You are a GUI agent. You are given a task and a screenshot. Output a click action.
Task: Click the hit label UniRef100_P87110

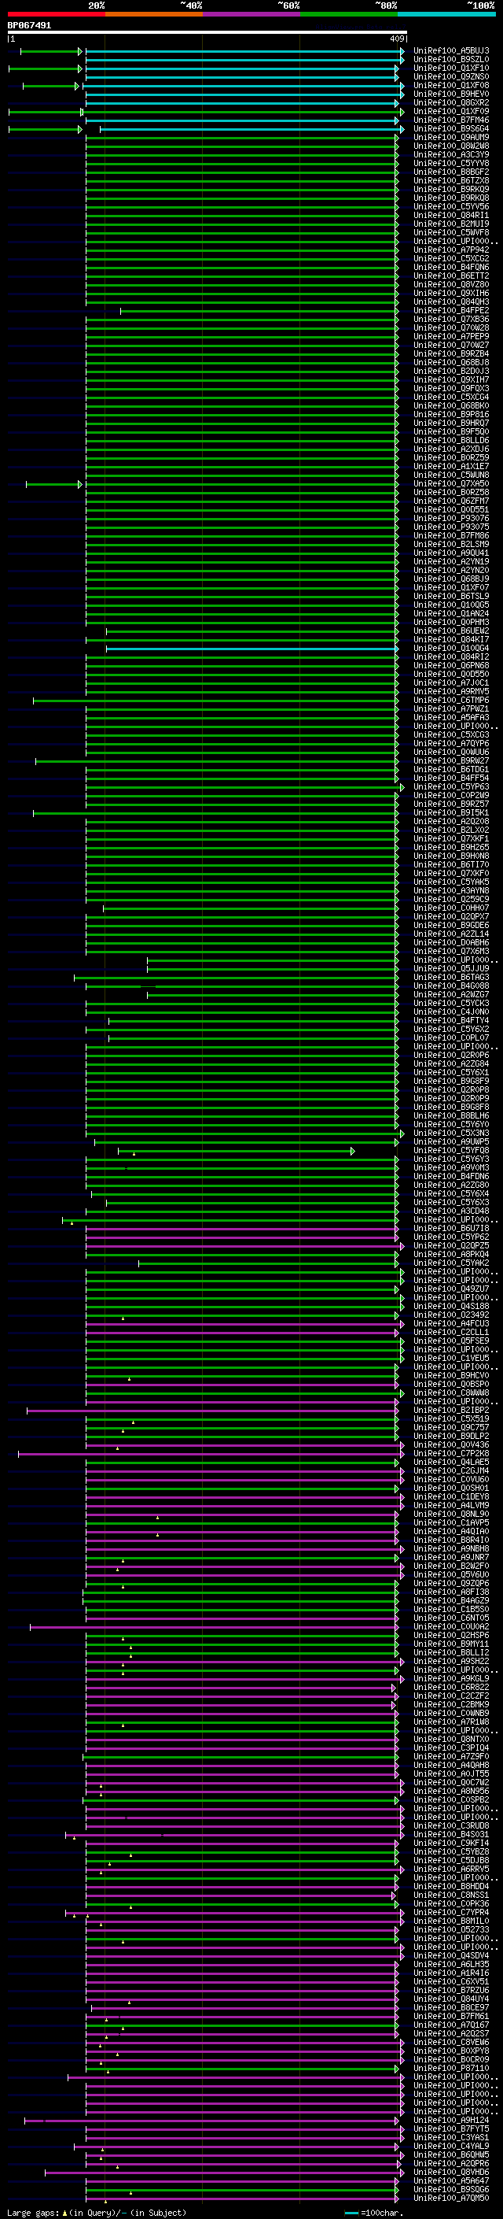(x=451, y=2067)
